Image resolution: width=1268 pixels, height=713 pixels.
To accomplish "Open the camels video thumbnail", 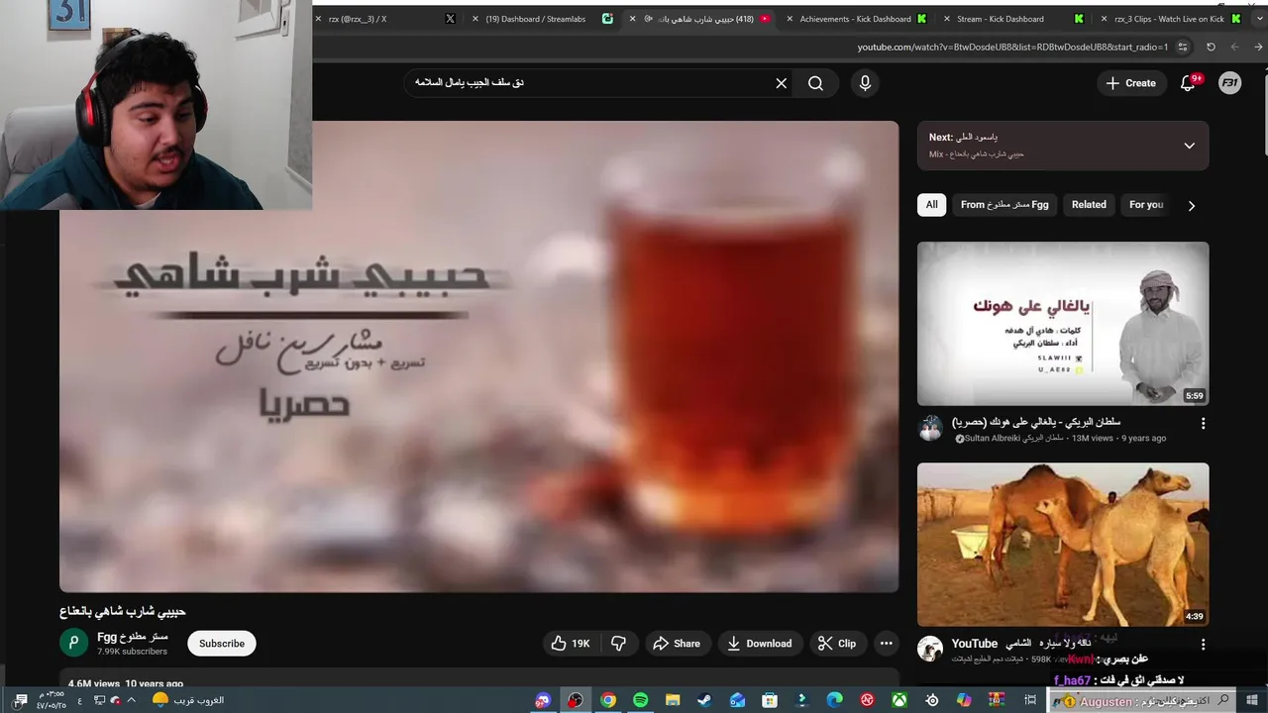I will [x=1063, y=545].
